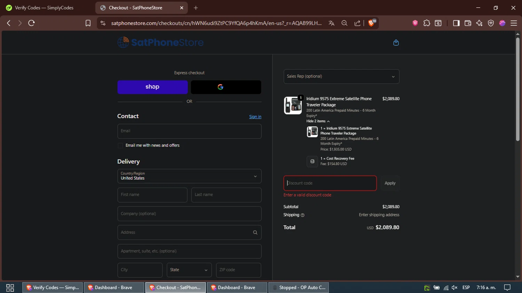The height and width of the screenshot is (293, 522).
Task: Open the Country/Region dropdown
Action: (x=189, y=176)
